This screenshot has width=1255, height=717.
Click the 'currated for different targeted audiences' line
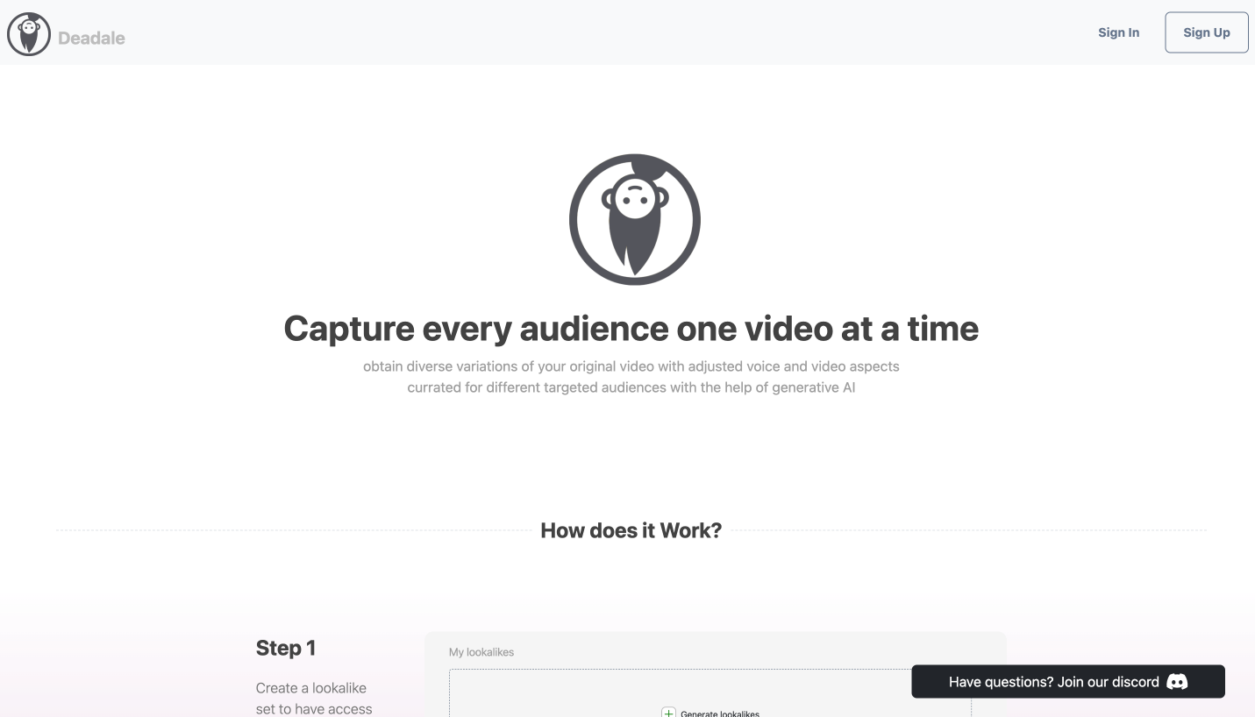[x=631, y=387]
